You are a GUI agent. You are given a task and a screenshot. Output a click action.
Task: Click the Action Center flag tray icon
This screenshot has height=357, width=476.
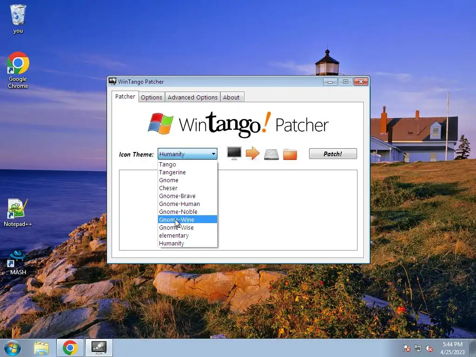tap(406, 348)
